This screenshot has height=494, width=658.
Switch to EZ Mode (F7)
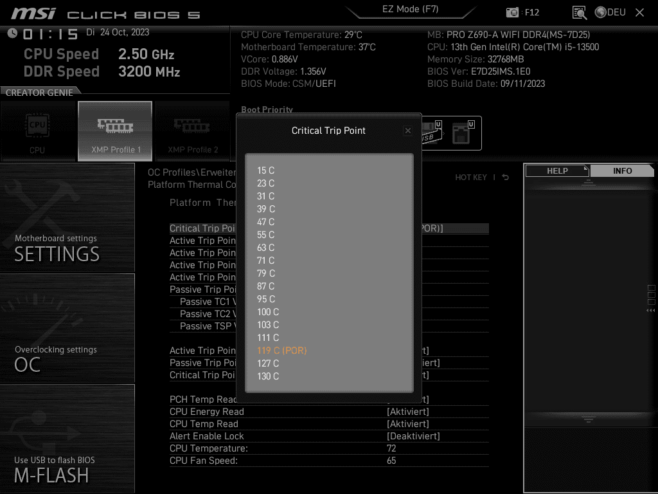coord(410,9)
